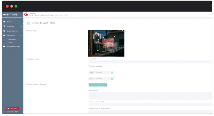Click the Masquer les informations button
The height and width of the screenshot is (116, 214).
coord(98,85)
